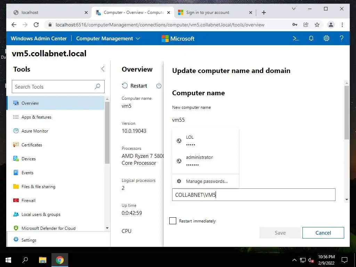Image resolution: width=356 pixels, height=267 pixels.
Task: Open Devices tool
Action: click(56, 159)
